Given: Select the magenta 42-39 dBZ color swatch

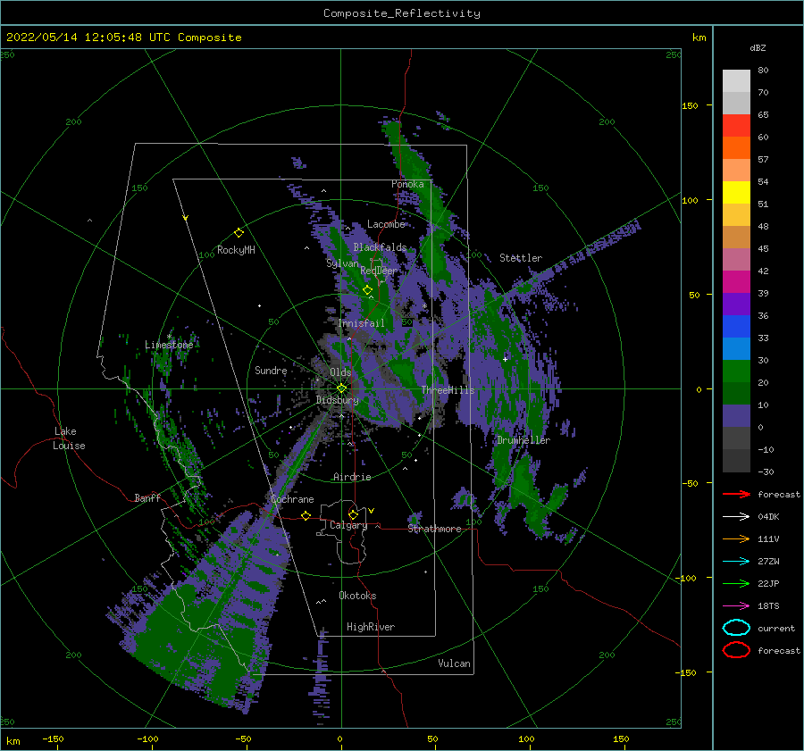Looking at the screenshot, I should click(x=736, y=281).
